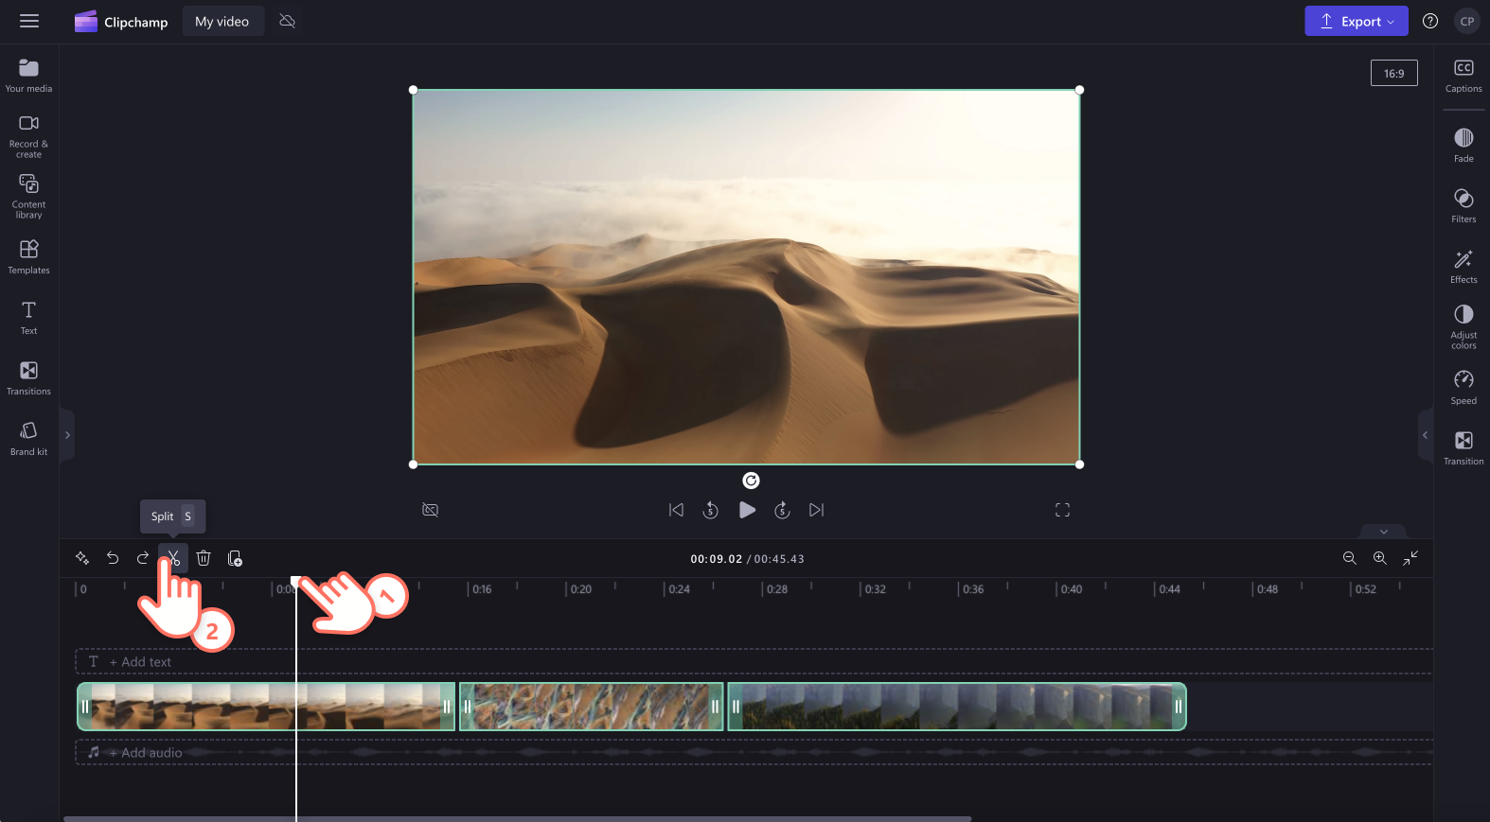Viewport: 1490px width, 822px height.
Task: Click the rotate handle below preview
Action: (751, 481)
